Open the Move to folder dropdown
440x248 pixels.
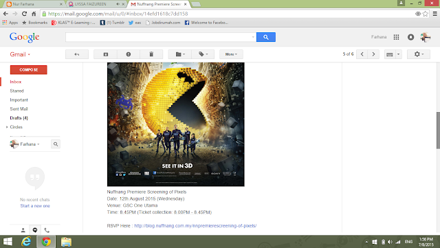[x=180, y=54]
